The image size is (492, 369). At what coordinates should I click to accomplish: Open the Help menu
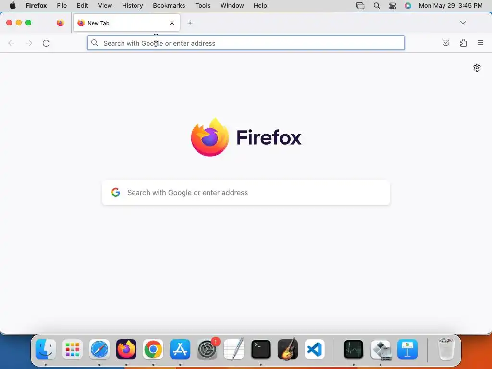tap(260, 6)
